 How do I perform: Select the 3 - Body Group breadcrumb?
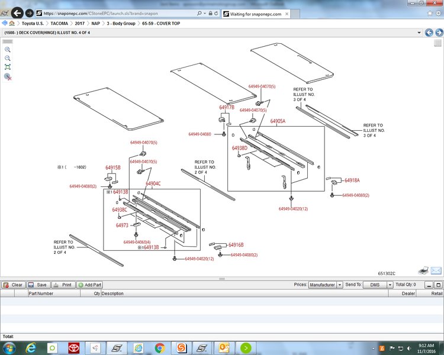(x=121, y=24)
